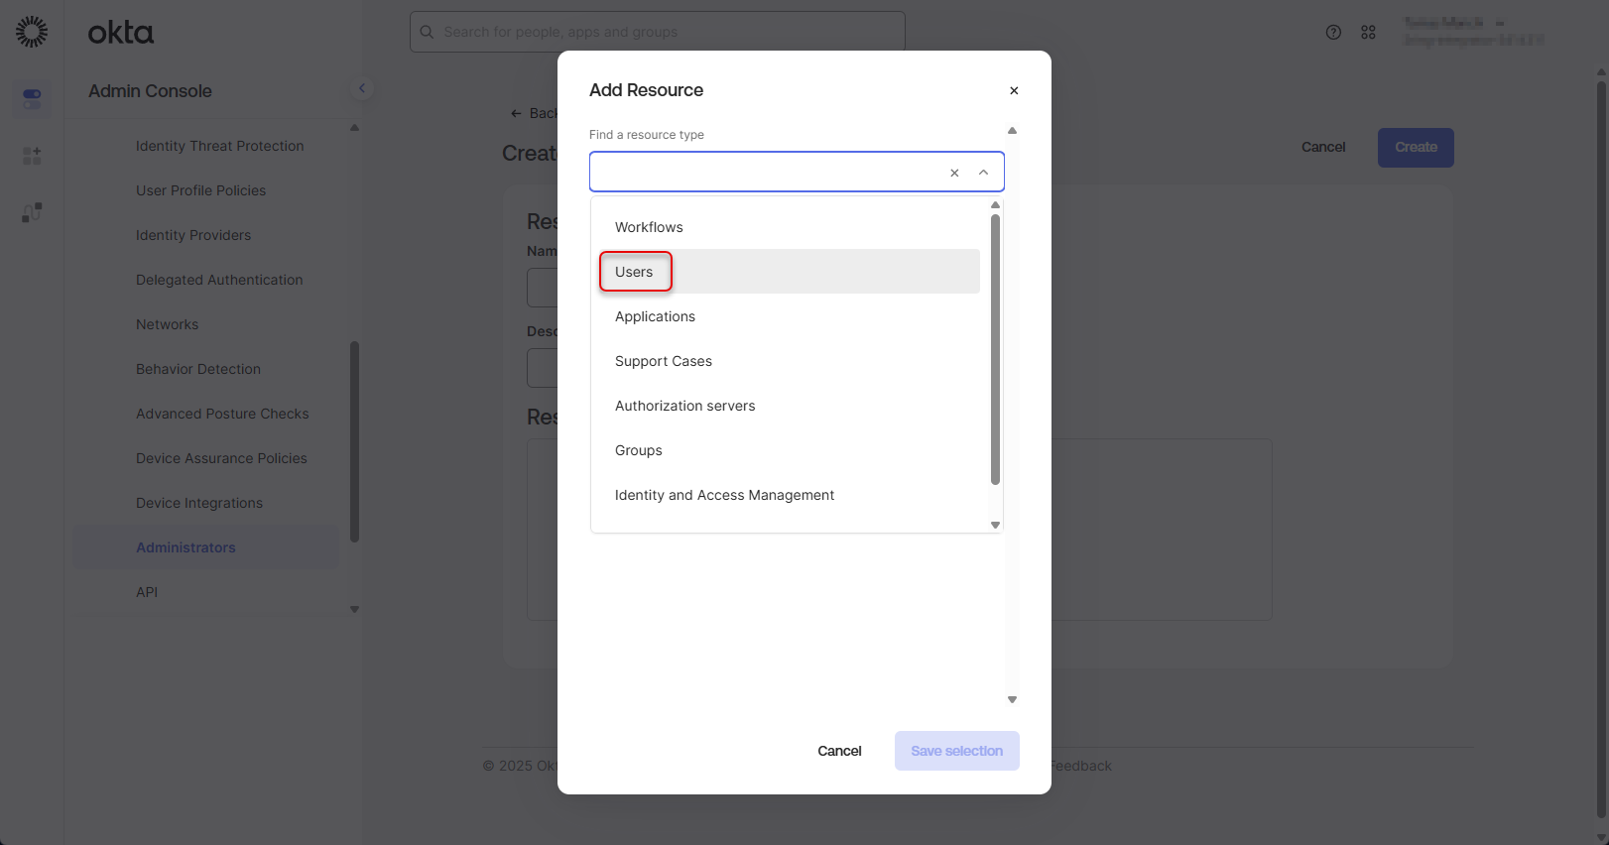Open the help question mark icon

[x=1333, y=32]
